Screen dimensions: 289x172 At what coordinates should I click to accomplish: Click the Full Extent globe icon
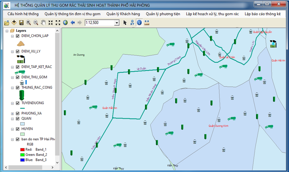point(65,23)
